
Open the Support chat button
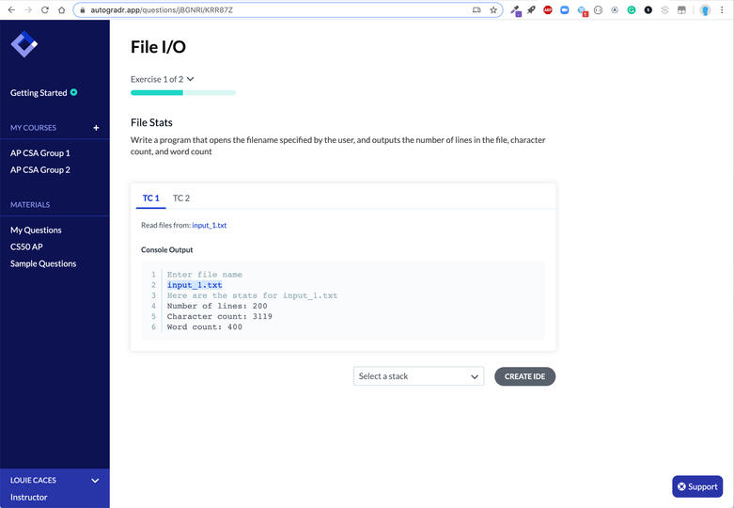point(697,486)
